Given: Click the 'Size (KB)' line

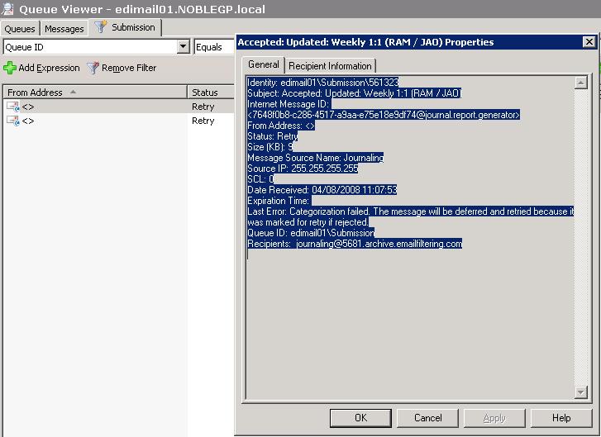Looking at the screenshot, I should point(270,147).
